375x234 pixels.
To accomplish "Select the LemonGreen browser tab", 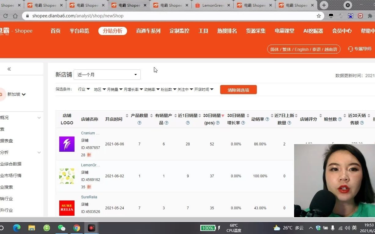I will 213,5.
